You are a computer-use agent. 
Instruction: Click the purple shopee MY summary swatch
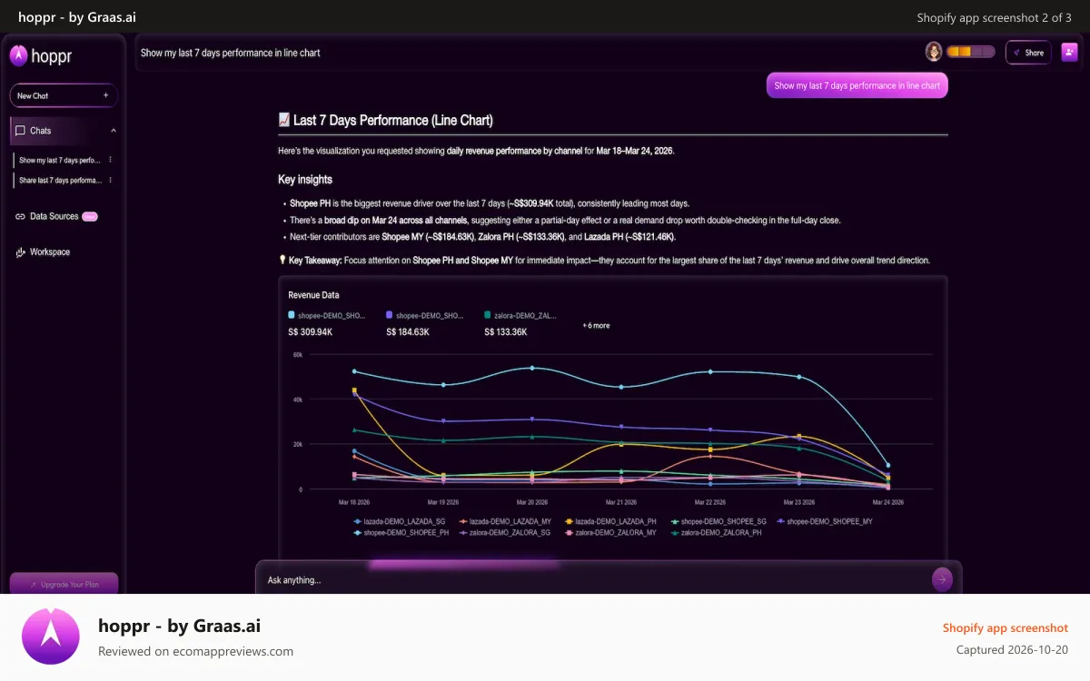(x=390, y=314)
